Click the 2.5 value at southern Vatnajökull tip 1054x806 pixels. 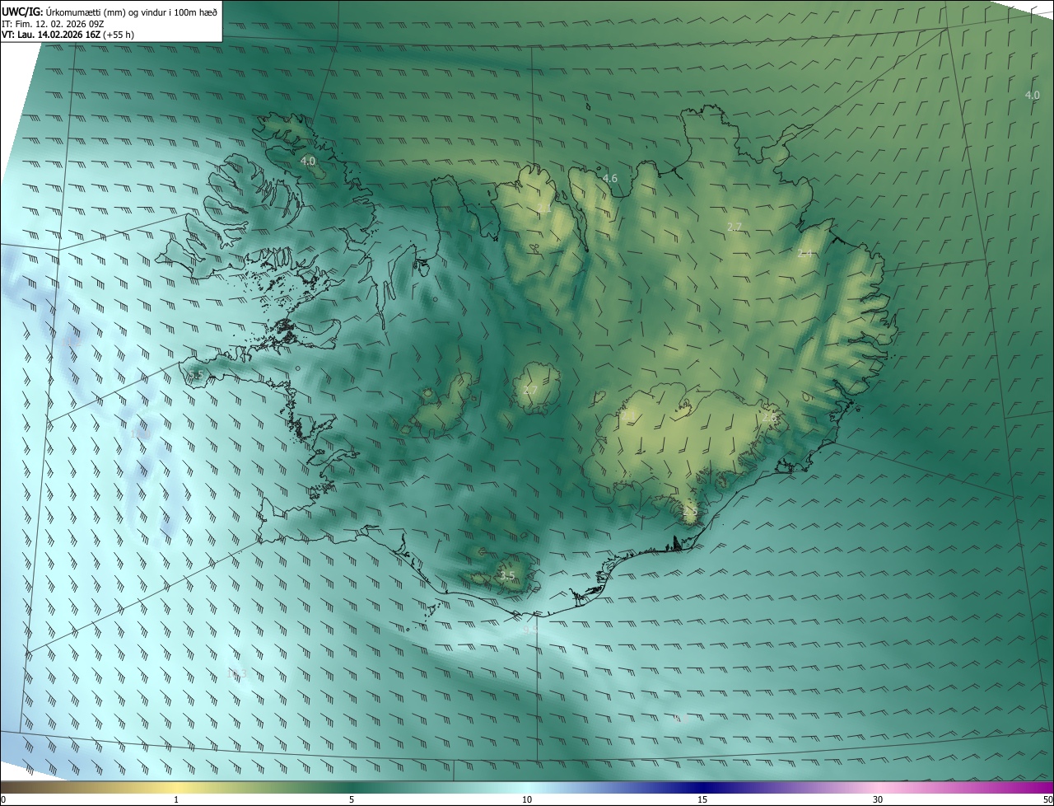pos(690,512)
